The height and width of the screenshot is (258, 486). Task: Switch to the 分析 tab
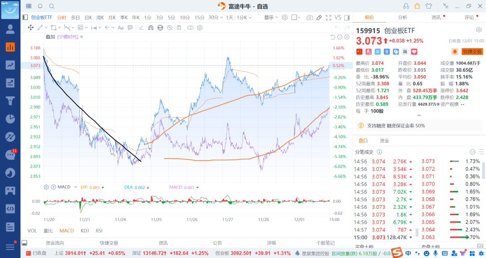pos(402,18)
